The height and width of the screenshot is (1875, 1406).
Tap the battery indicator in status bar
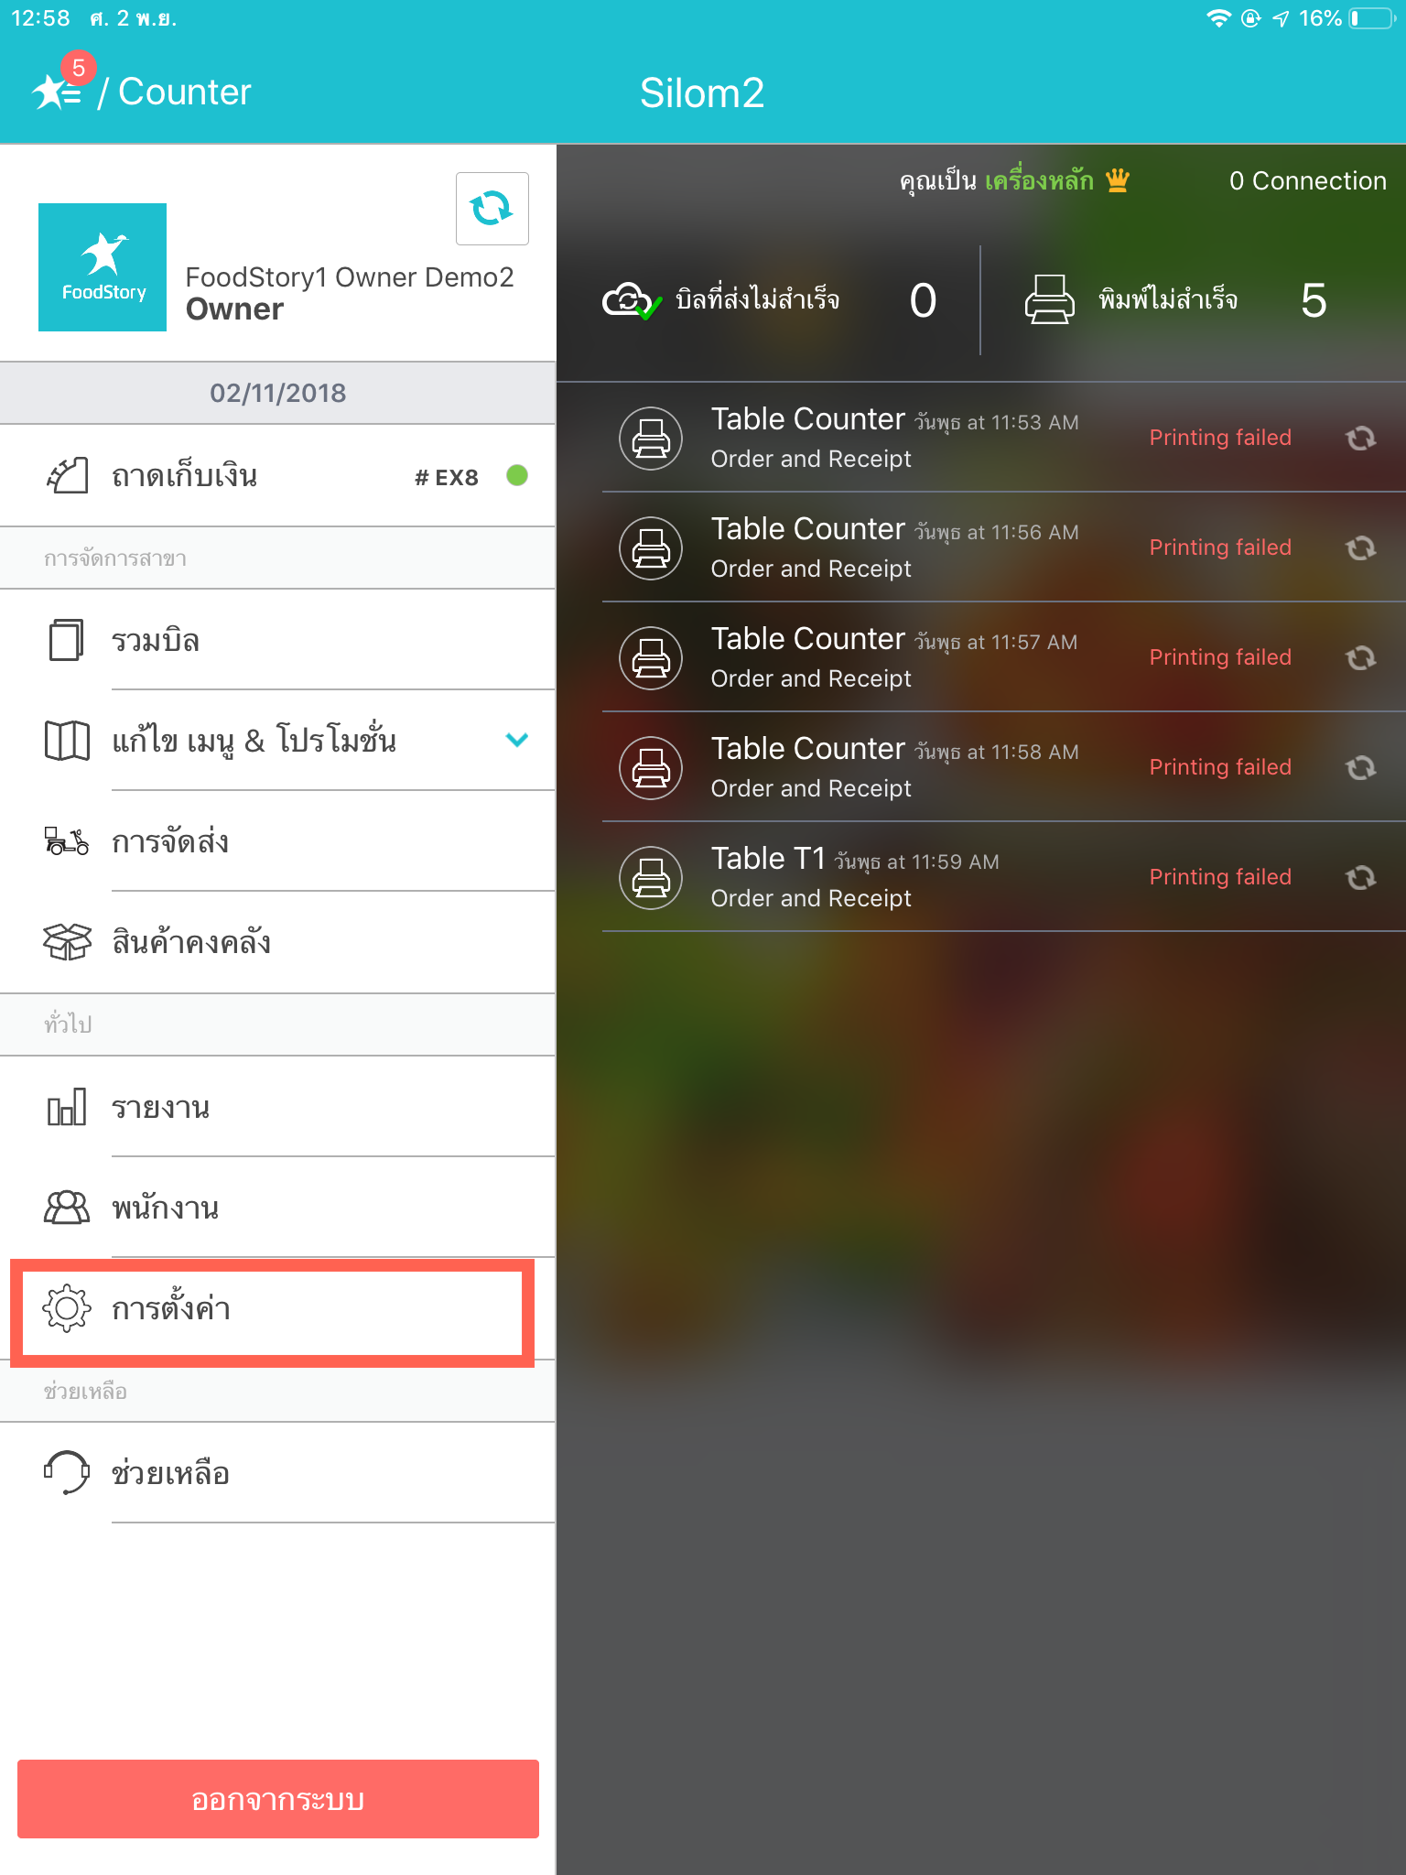[1371, 18]
